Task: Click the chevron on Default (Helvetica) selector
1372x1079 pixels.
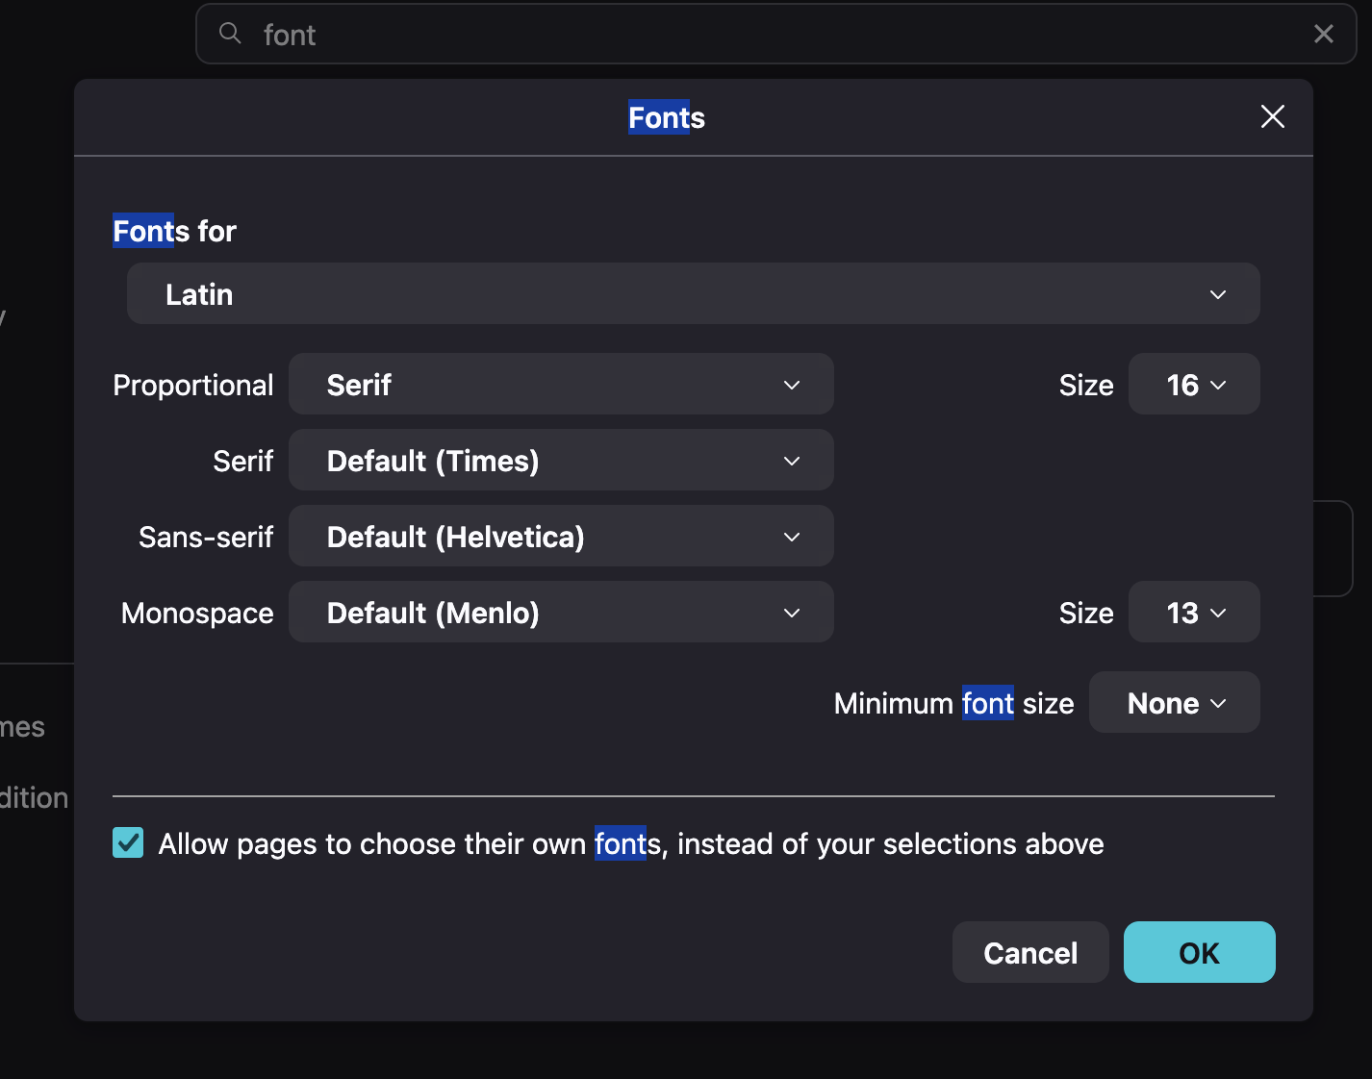Action: tap(792, 537)
